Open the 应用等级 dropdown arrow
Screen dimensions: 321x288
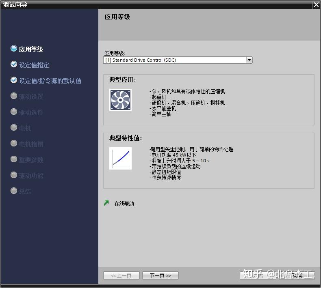tap(249, 60)
